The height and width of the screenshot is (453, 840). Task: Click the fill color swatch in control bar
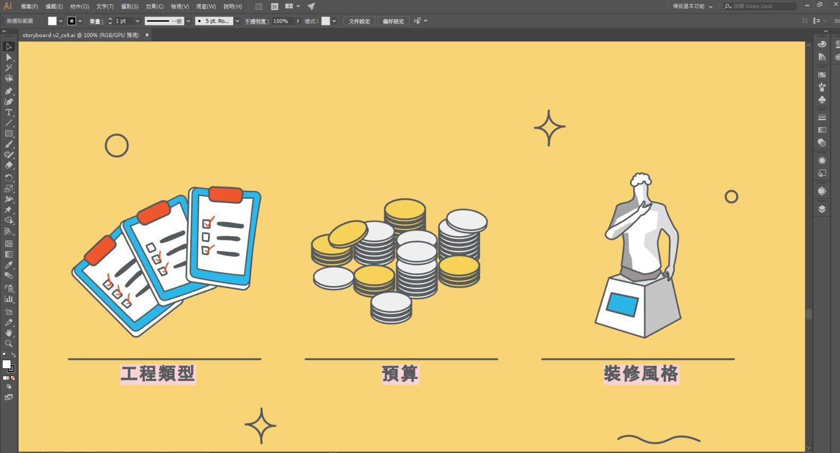(x=52, y=21)
